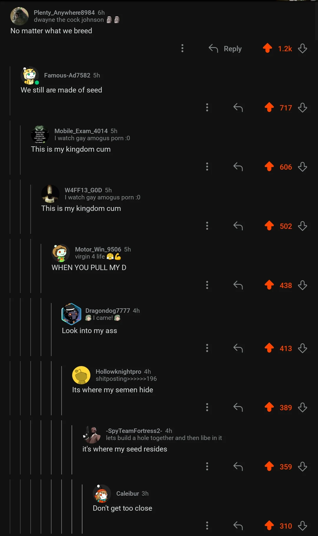This screenshot has width=318, height=536.
Task: Open the three-dot options on Caleibur's comment
Action: tap(207, 526)
